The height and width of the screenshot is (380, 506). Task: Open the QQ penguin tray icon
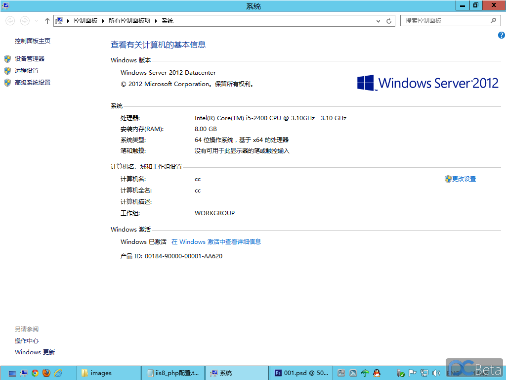pos(377,373)
